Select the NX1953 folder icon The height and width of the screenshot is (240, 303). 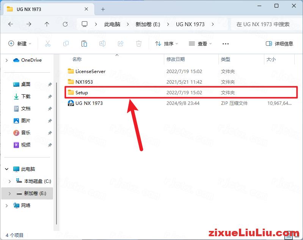pos(71,82)
